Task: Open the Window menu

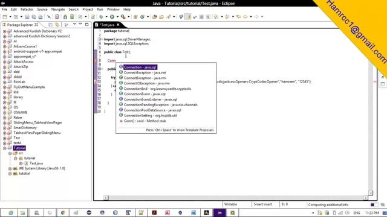Action: (113, 10)
